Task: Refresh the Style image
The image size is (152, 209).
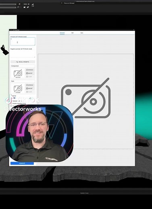Action: pos(30,85)
